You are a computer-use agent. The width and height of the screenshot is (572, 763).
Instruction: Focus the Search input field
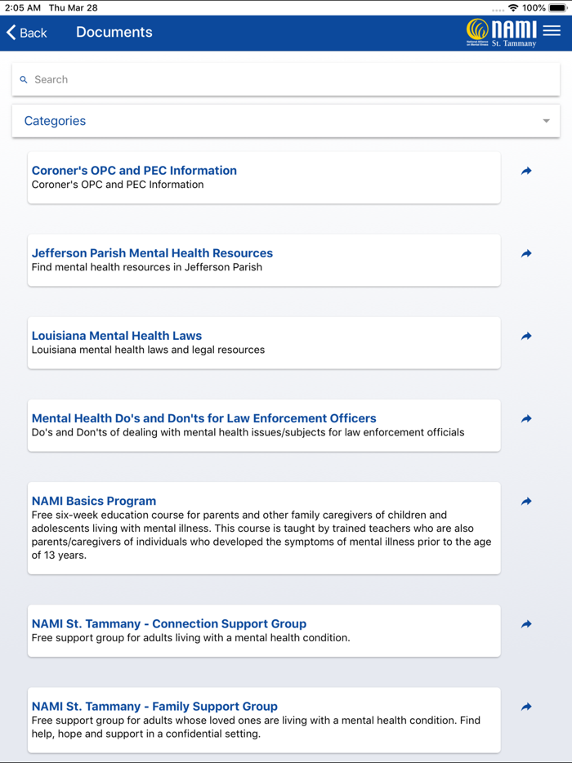coord(286,79)
